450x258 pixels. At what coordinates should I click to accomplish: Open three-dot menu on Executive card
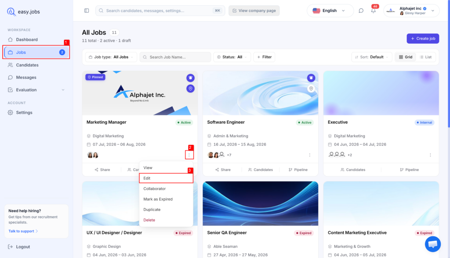click(430, 155)
